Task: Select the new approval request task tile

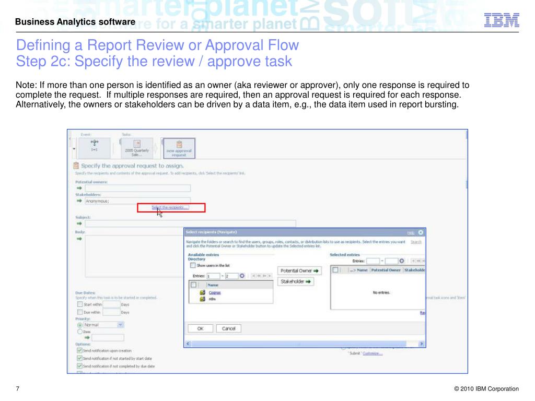Action: coord(179,148)
